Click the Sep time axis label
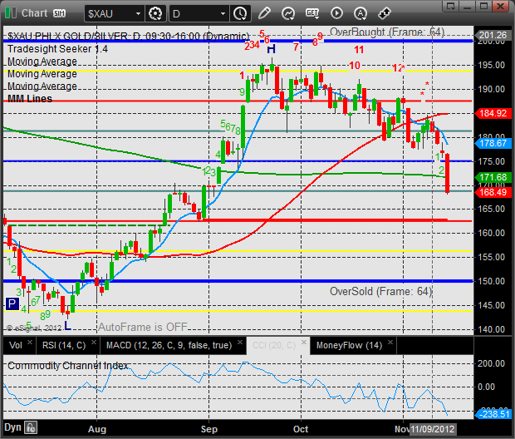 tap(208, 429)
